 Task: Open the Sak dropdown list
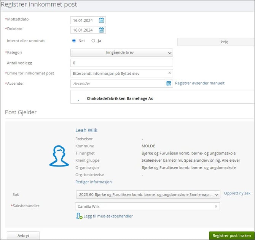click(148, 195)
